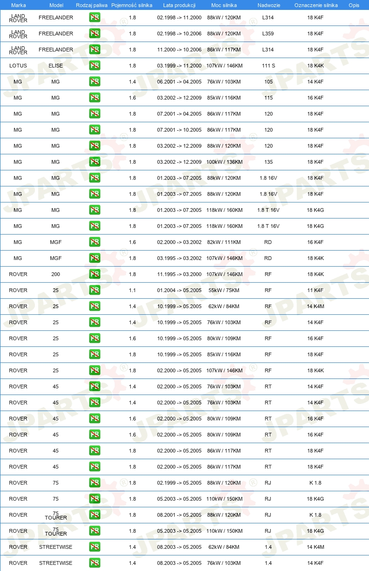Click production years 03.1995 -> 03.2002

(179, 258)
